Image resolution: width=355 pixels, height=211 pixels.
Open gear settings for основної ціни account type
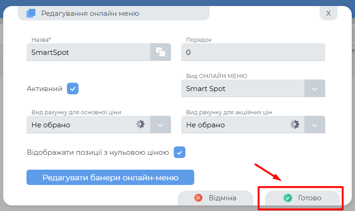coord(140,125)
